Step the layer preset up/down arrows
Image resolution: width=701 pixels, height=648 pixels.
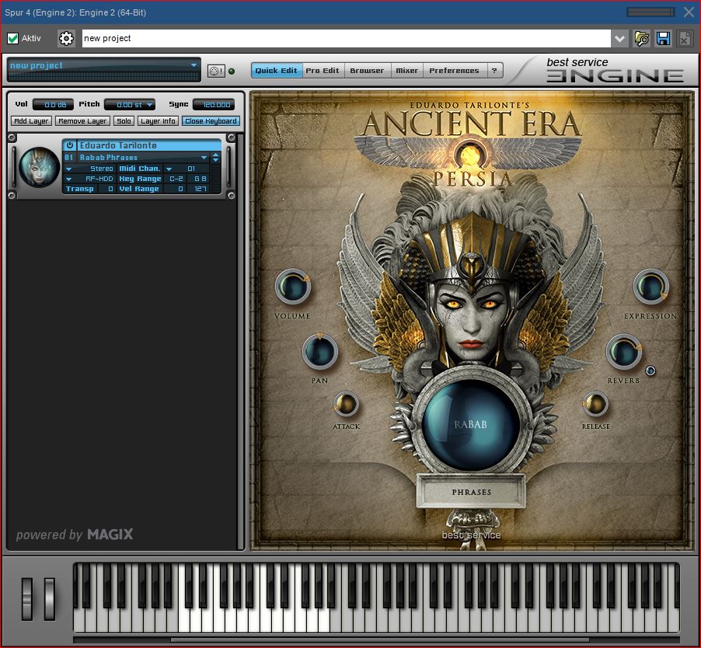216,157
